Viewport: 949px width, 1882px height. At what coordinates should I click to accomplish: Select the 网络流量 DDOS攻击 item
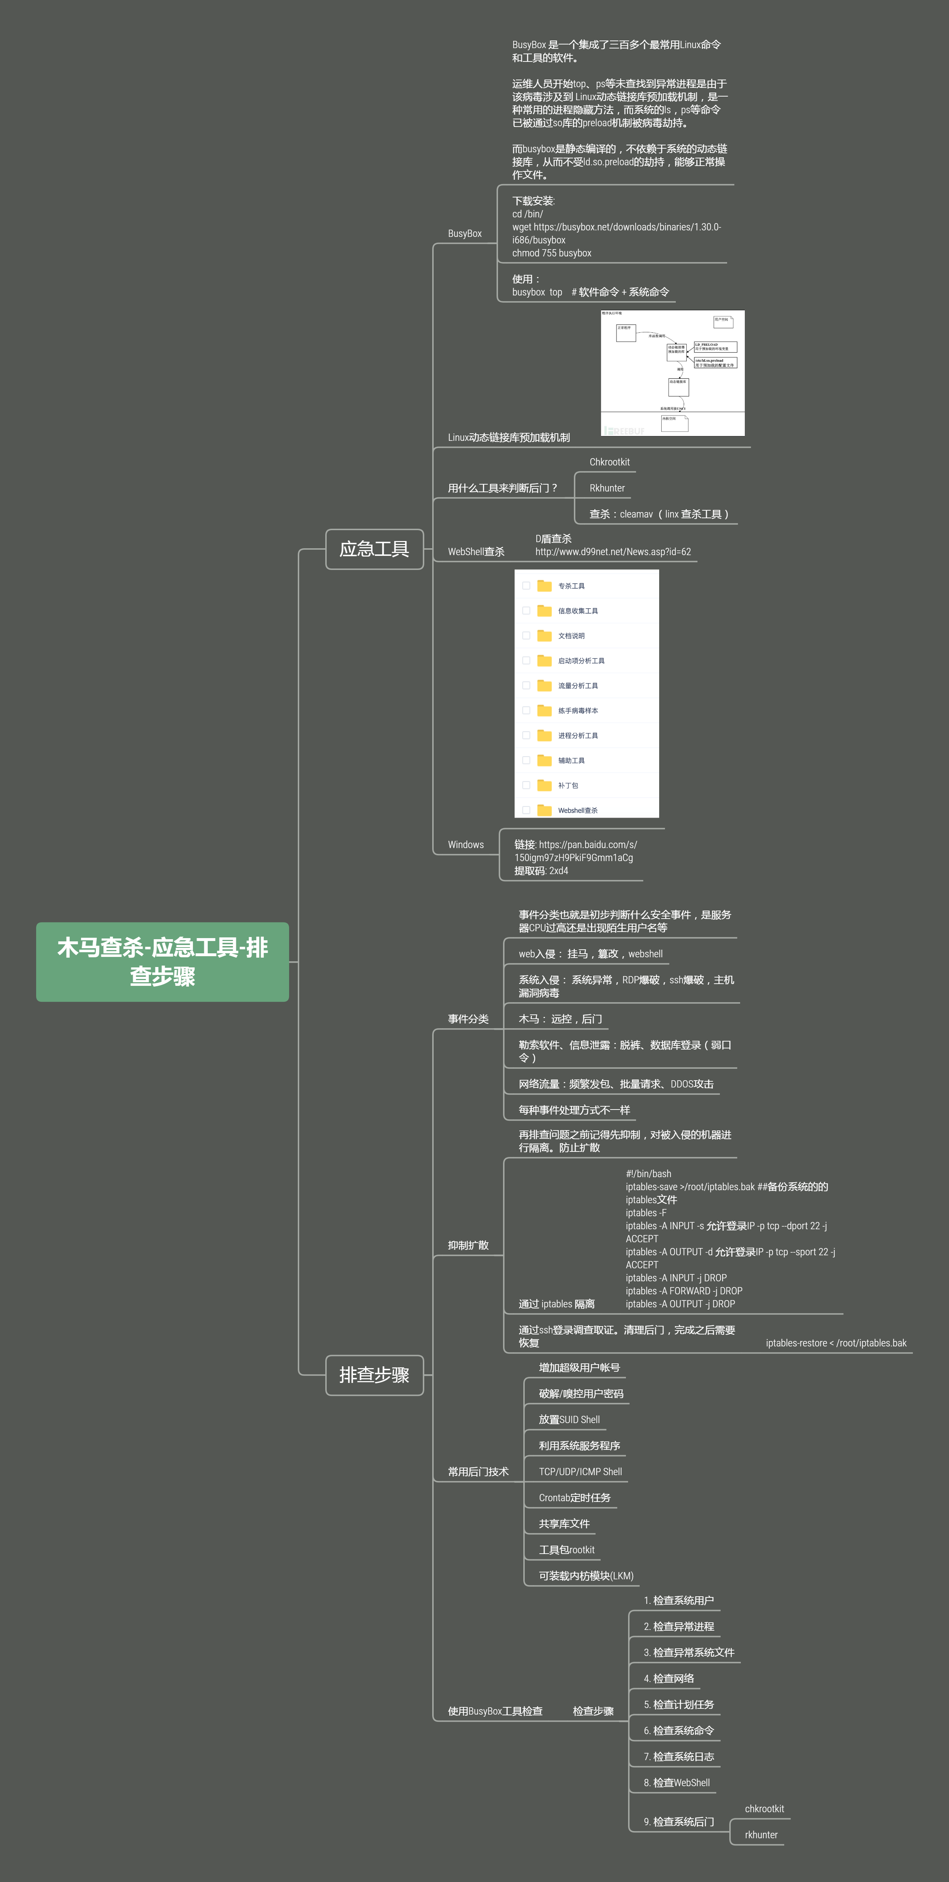616,1084
